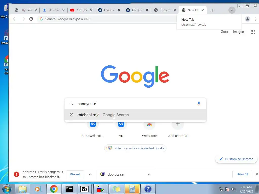Viewport: 259px width, 194px height.
Task: Click Vote for your favorite student Doodle
Action: click(135, 148)
